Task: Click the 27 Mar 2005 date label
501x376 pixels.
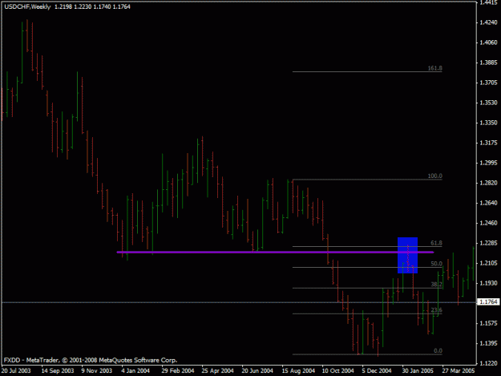Action: (459, 370)
